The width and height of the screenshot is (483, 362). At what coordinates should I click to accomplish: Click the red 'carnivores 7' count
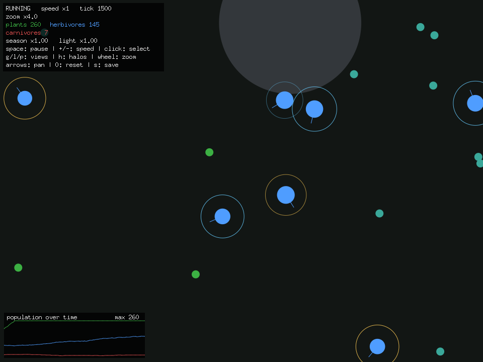pos(27,33)
